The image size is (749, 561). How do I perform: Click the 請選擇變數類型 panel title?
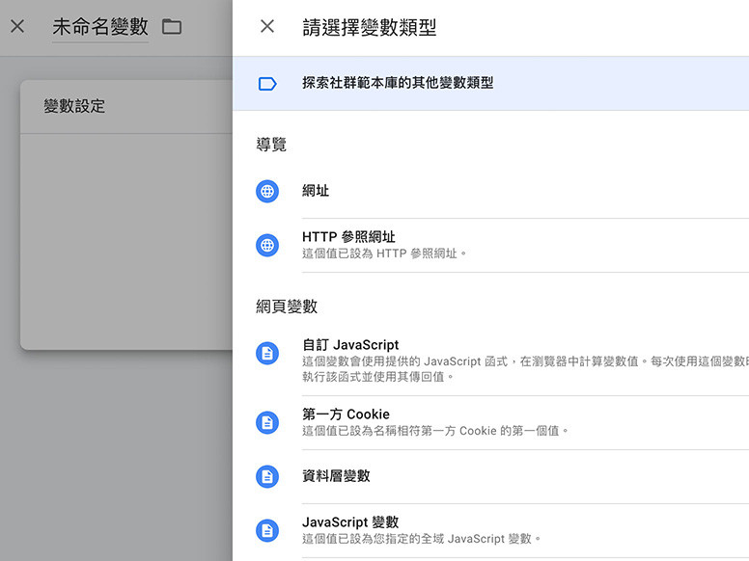[x=370, y=27]
